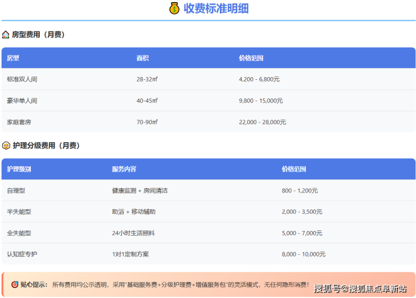Screen dimensions: 416x298
Task: Click the face icon beside 护理分级费用
Action: point(6,146)
